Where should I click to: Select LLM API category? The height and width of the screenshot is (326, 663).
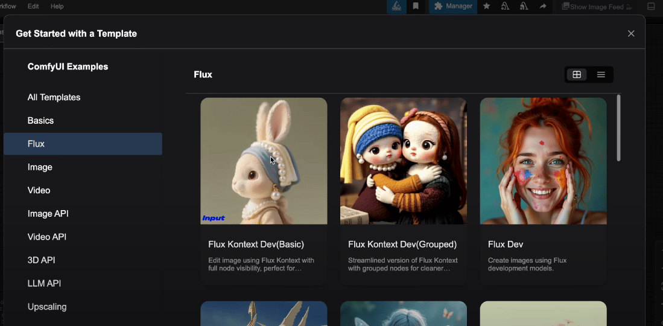click(83, 284)
